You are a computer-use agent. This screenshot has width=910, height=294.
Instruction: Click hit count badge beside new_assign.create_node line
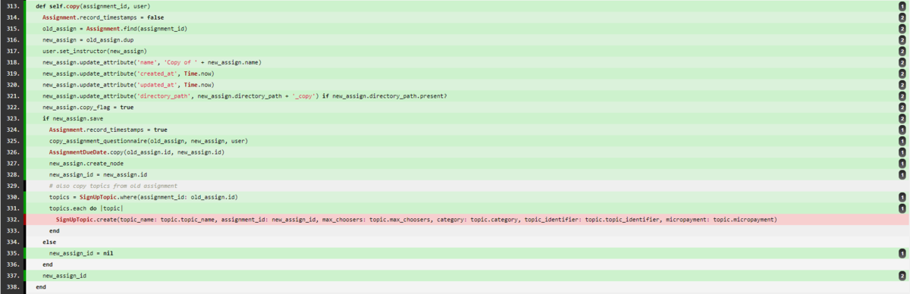[902, 163]
